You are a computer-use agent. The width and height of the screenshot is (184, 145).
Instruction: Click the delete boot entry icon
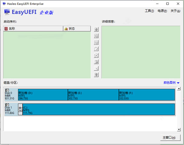click(96, 43)
